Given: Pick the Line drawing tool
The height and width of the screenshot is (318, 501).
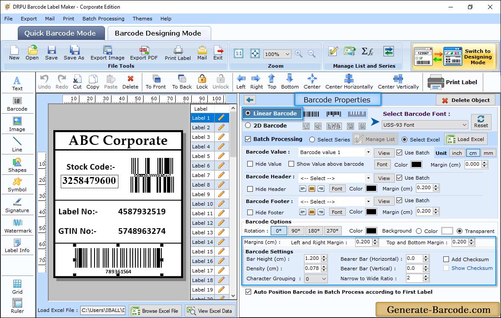Looking at the screenshot, I should click(x=17, y=144).
